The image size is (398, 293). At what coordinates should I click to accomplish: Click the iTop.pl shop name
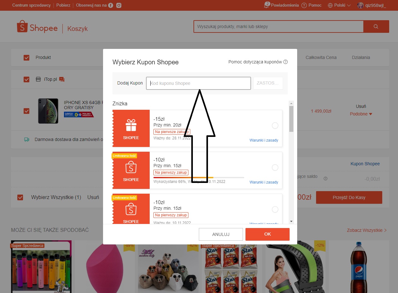click(x=50, y=79)
